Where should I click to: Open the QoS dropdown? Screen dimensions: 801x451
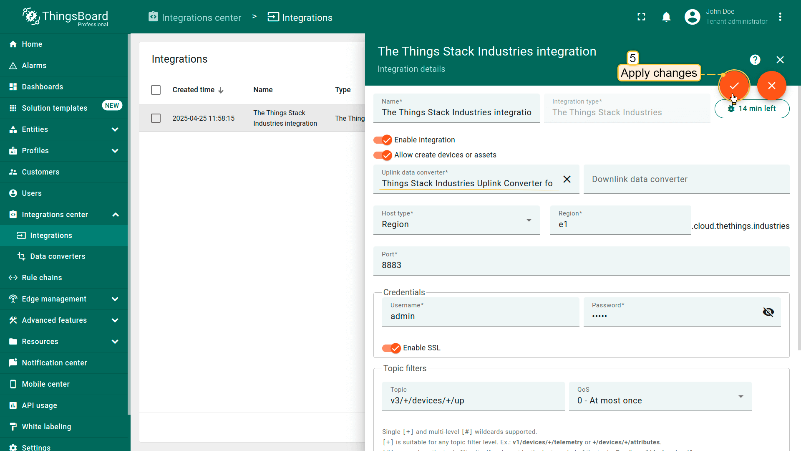[x=660, y=397]
